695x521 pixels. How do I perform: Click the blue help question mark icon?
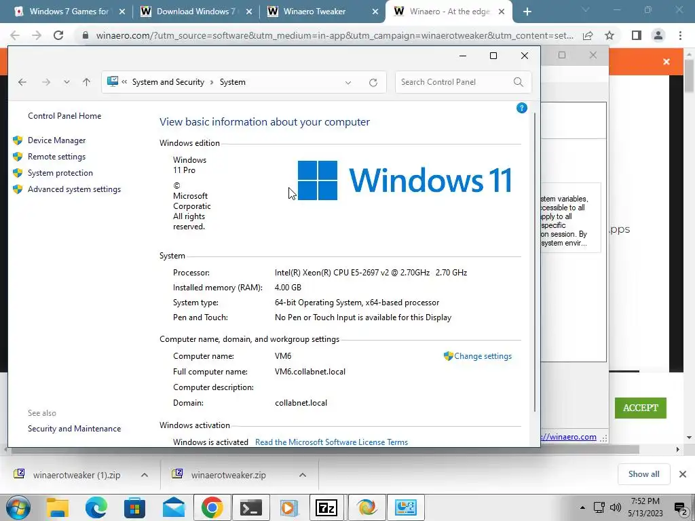pyautogui.click(x=522, y=108)
